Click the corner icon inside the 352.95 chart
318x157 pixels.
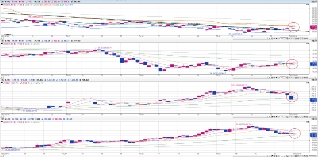pyautogui.click(x=308, y=4)
